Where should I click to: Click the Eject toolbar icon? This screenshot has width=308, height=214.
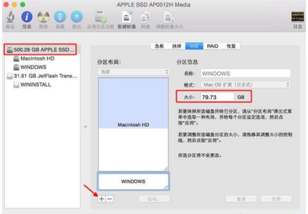coord(77,17)
